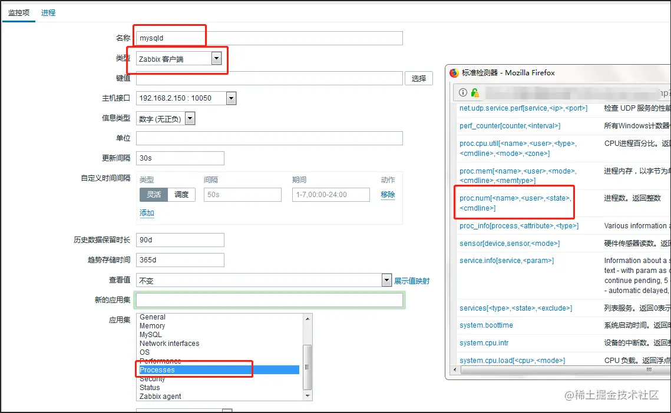Click the 移除 link in custom intervals

click(x=388, y=195)
